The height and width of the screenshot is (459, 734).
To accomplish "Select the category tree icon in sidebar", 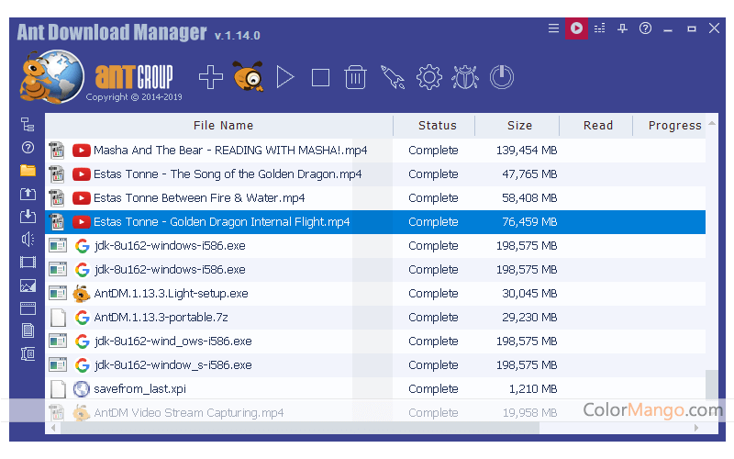I will click(x=28, y=125).
